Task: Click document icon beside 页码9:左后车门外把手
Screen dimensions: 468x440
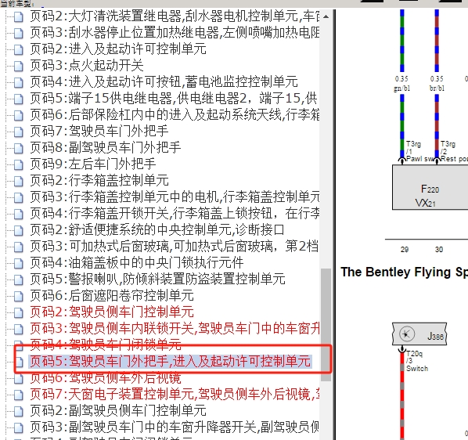Action: 18,164
